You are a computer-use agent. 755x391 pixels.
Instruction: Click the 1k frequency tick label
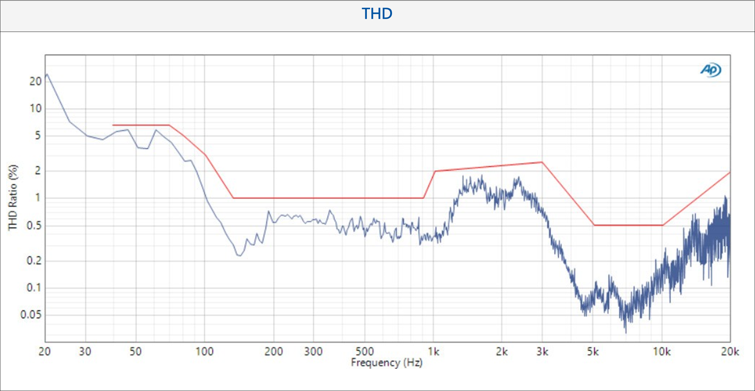[434, 351]
